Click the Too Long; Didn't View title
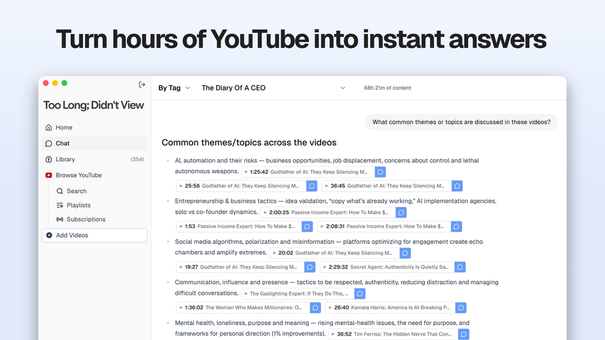The image size is (605, 340). point(94,105)
